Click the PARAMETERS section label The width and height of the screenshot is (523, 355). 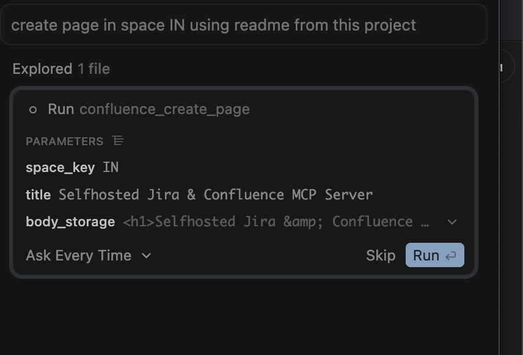click(64, 140)
